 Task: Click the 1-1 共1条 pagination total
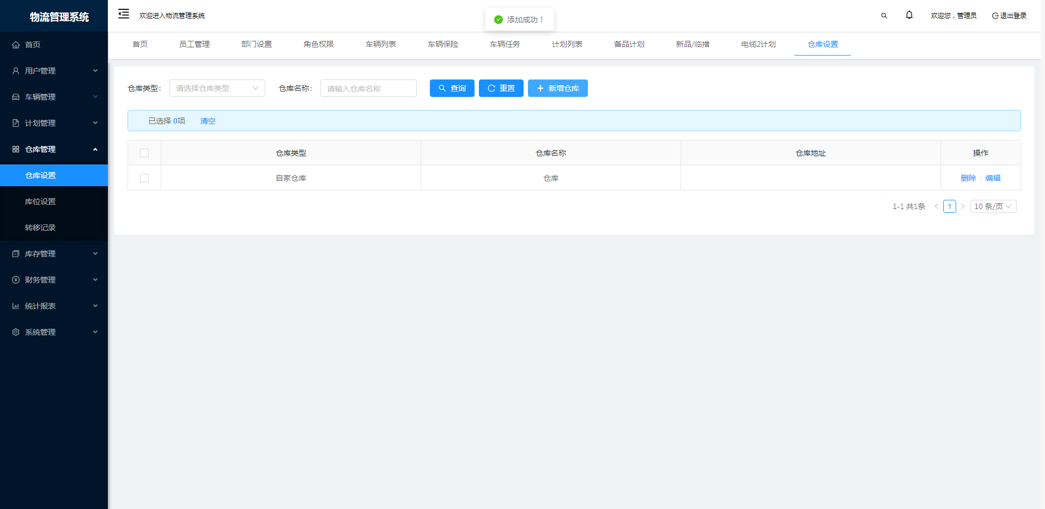click(x=909, y=206)
